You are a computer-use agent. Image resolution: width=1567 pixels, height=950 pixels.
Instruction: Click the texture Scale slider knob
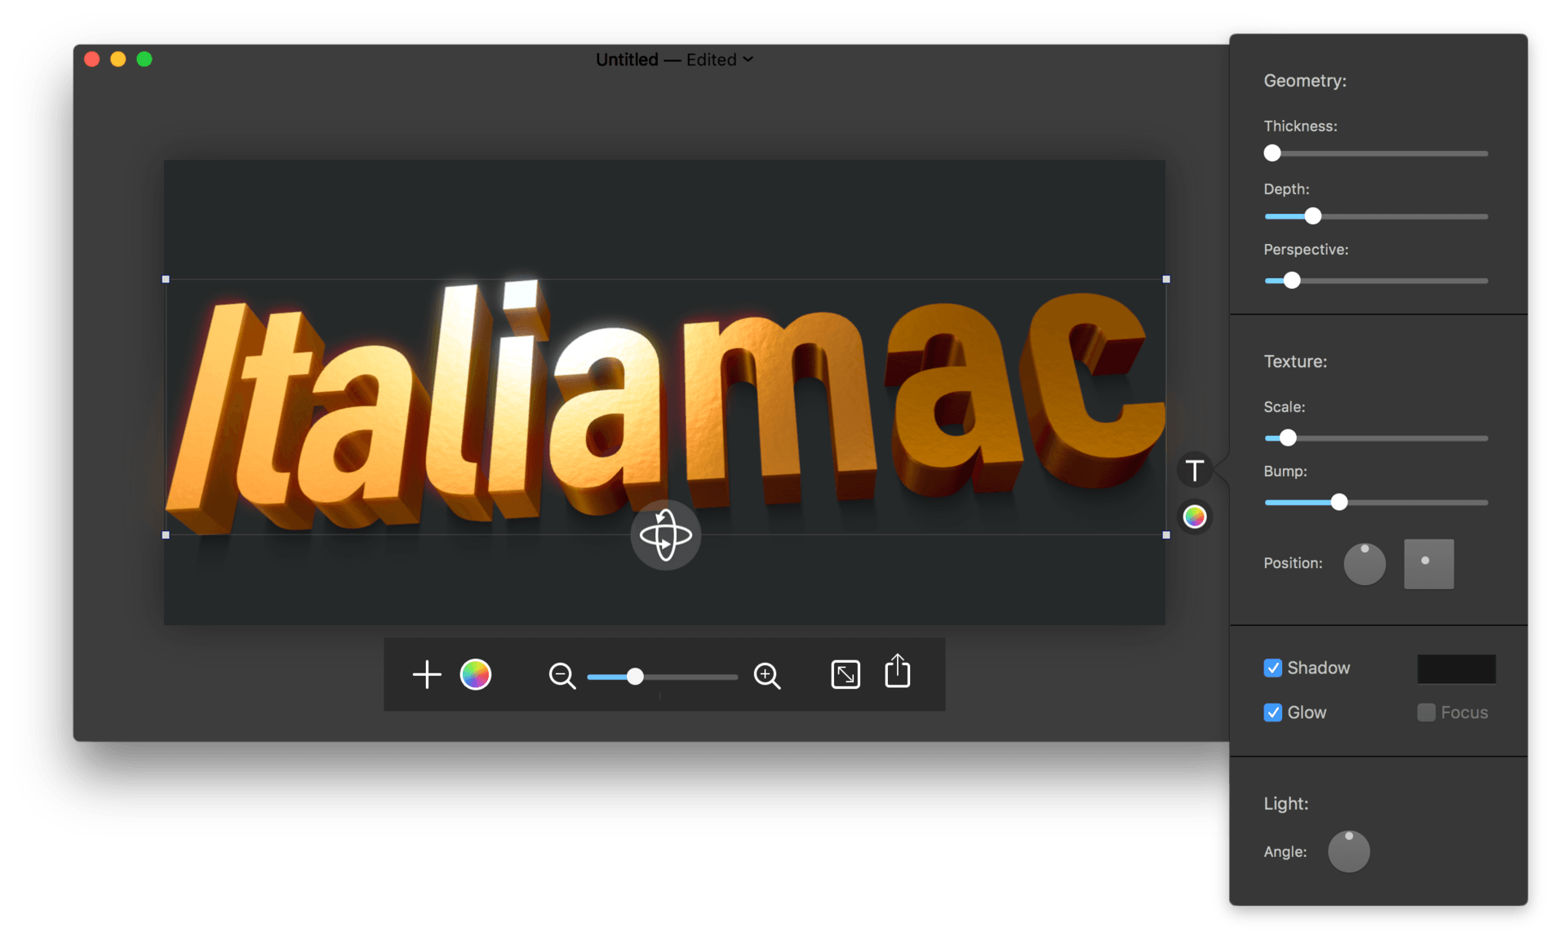(x=1288, y=438)
